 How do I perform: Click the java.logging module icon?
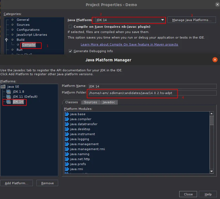coord(67,139)
